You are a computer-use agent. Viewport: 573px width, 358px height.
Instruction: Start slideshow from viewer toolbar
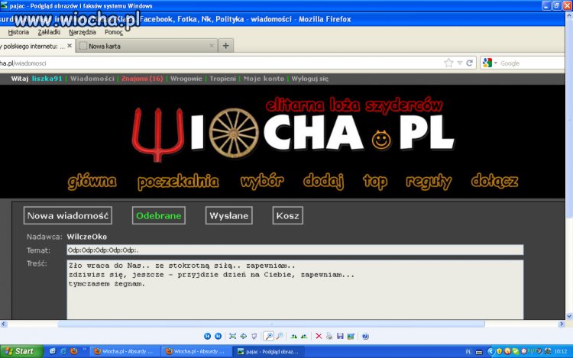point(254,336)
